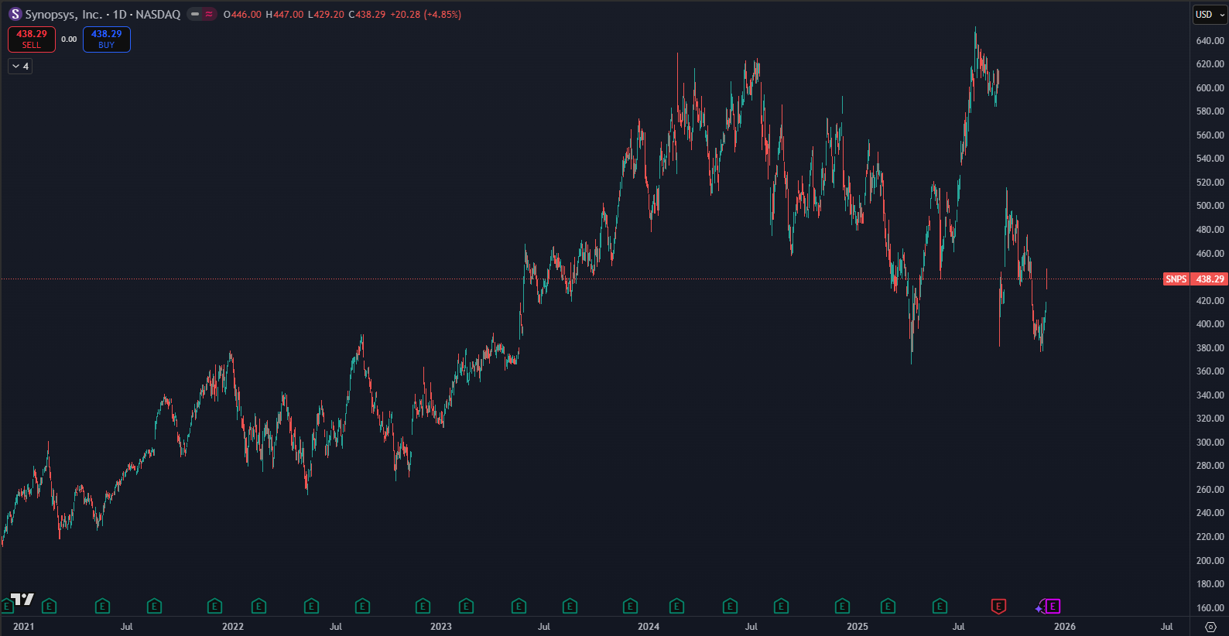This screenshot has width=1229, height=636.
Task: Click the 600.00 price axis label
Action: pyautogui.click(x=1210, y=88)
